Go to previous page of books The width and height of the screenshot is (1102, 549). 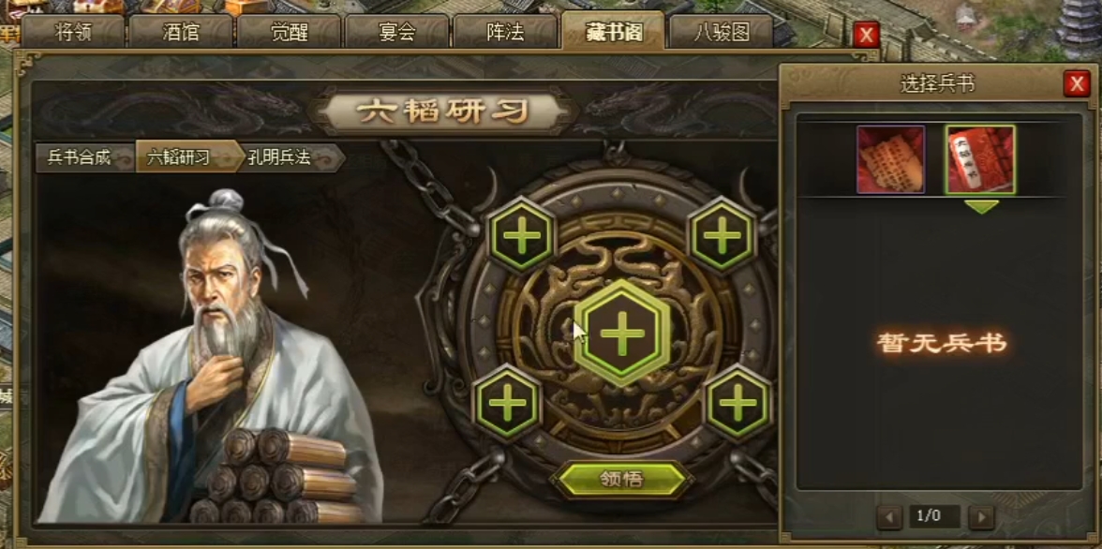(x=889, y=517)
